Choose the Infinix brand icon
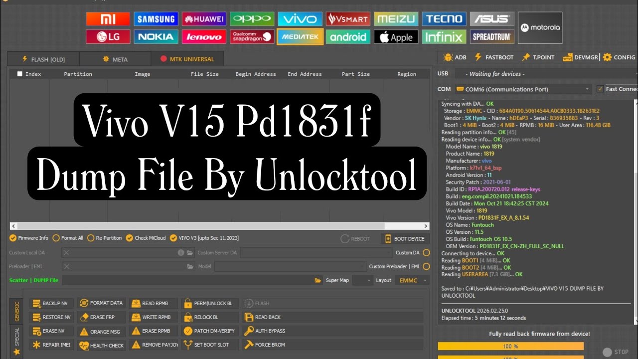Viewport: 638px width, 359px height. tap(444, 37)
